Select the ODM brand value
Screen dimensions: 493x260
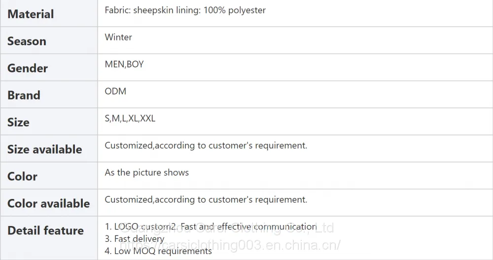tap(115, 92)
